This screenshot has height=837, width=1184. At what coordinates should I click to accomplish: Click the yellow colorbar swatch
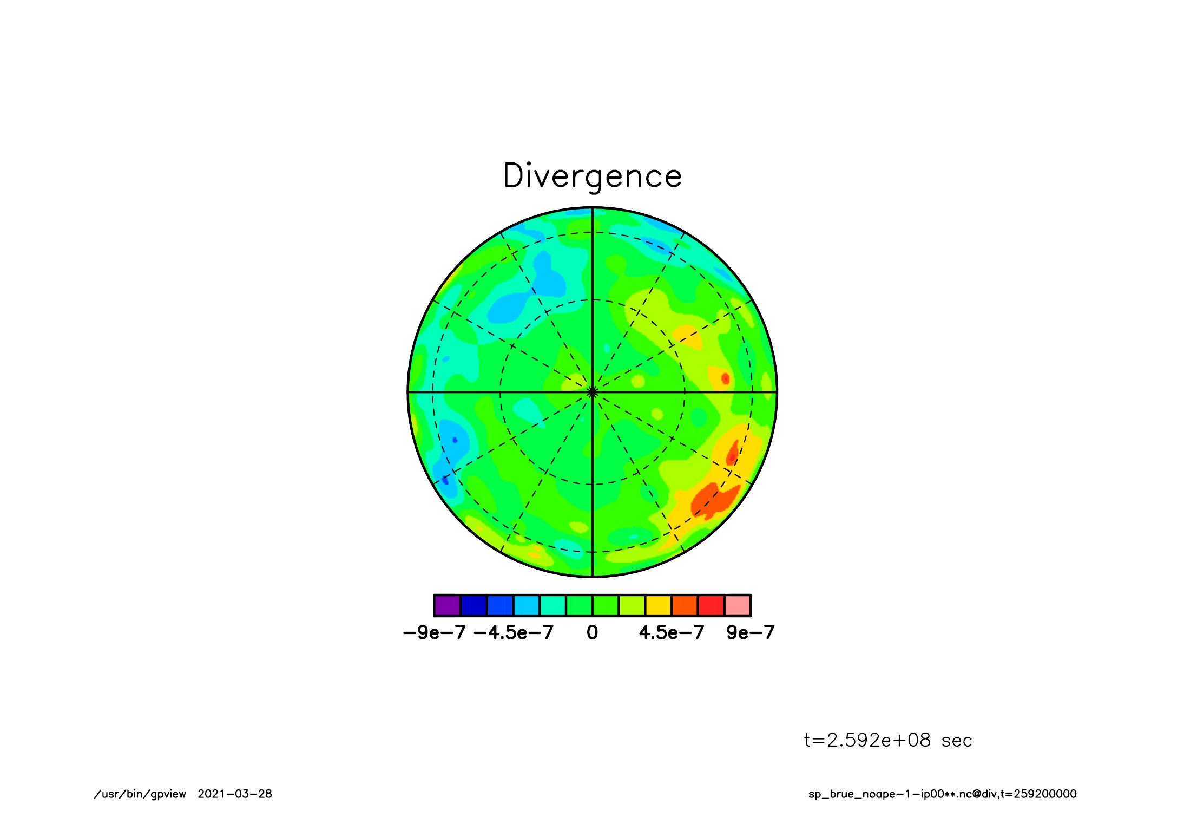[659, 605]
